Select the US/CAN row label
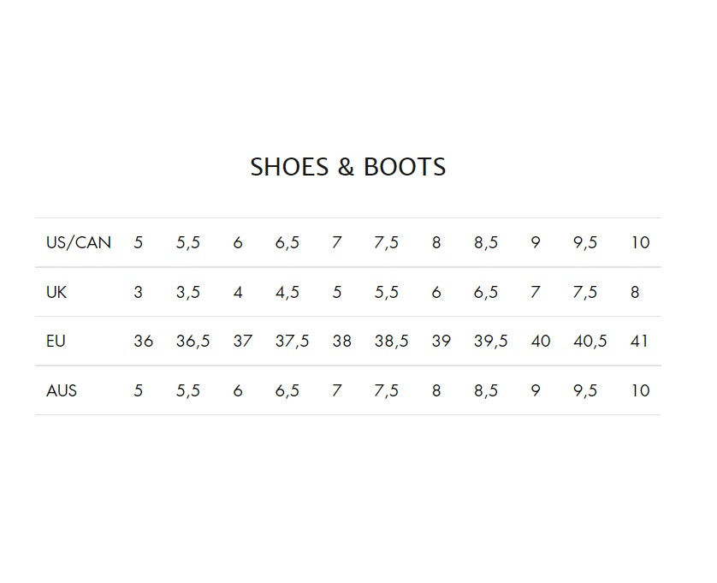Image resolution: width=717 pixels, height=583 pixels. pos(79,242)
